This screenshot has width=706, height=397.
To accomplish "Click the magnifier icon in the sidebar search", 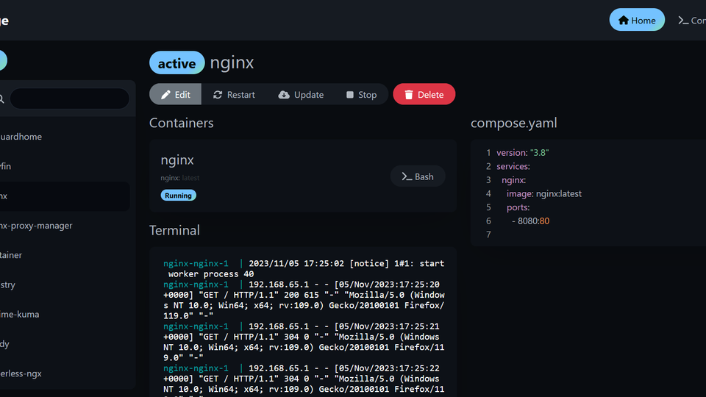I will click(1, 99).
